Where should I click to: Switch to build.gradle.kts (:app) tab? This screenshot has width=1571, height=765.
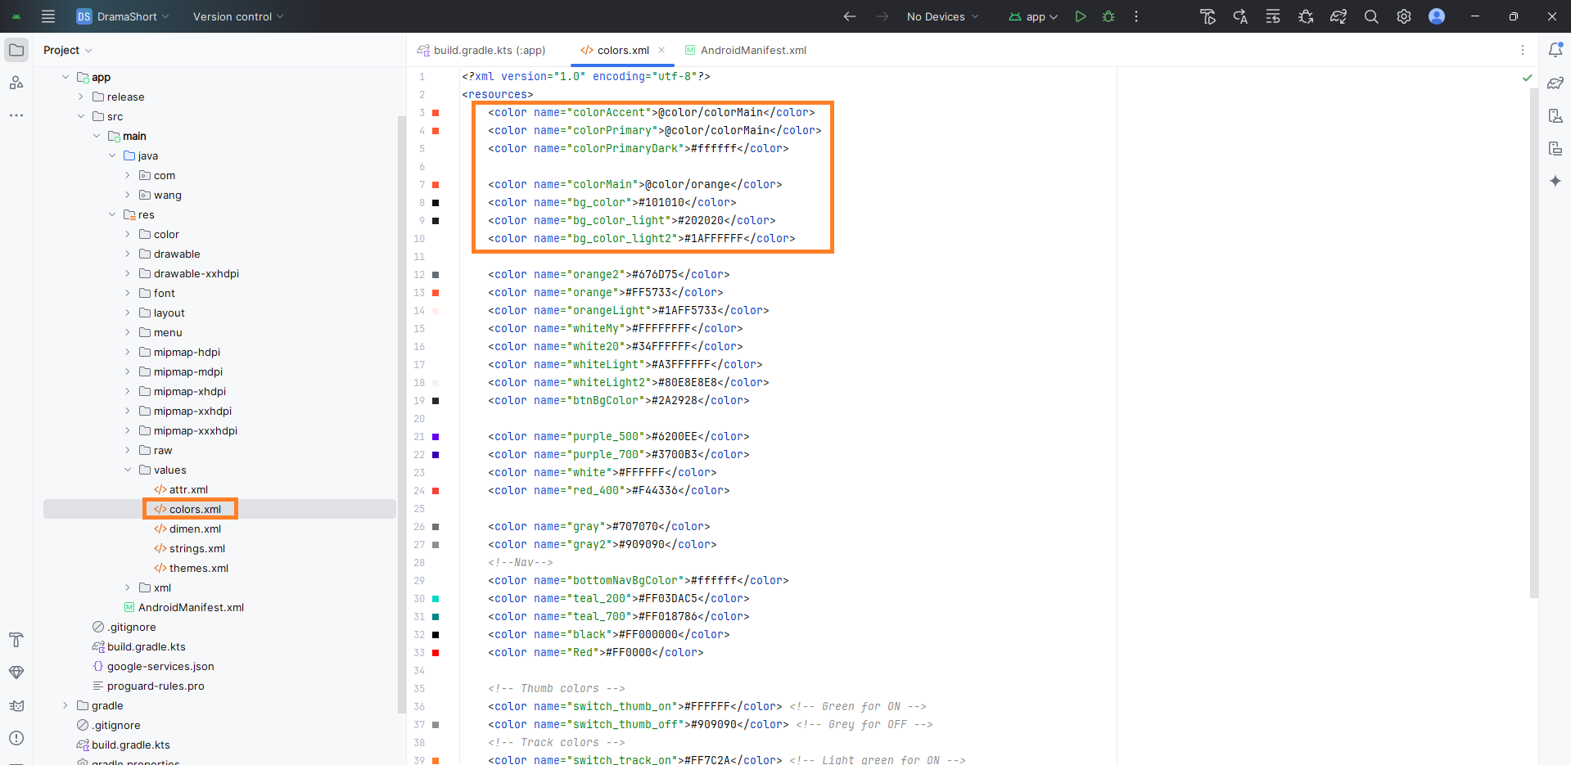(481, 50)
